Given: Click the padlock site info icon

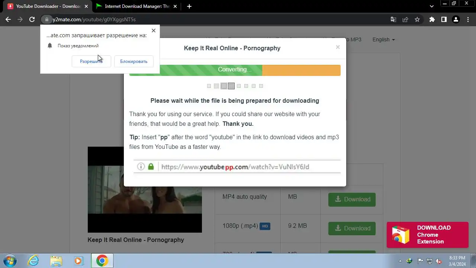Looking at the screenshot, I should (46, 19).
